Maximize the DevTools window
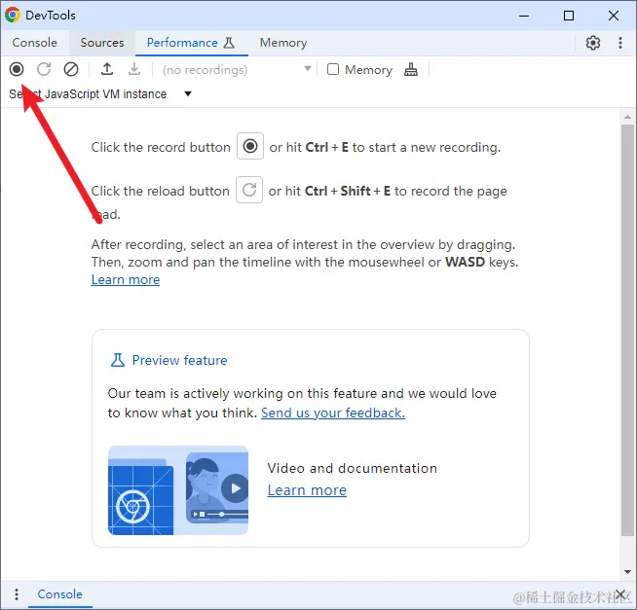637x610 pixels. coord(569,16)
